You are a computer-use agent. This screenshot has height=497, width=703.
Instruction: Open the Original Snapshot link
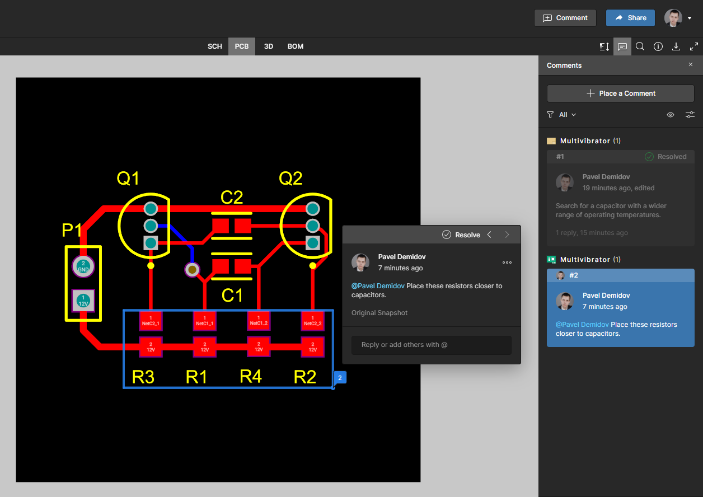click(x=379, y=313)
